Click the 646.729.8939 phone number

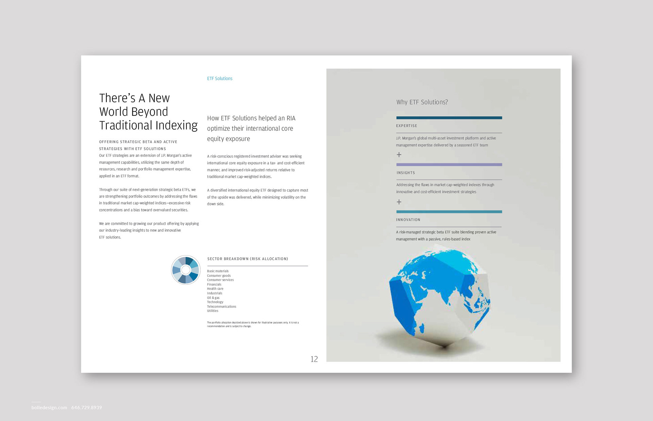tap(86, 407)
